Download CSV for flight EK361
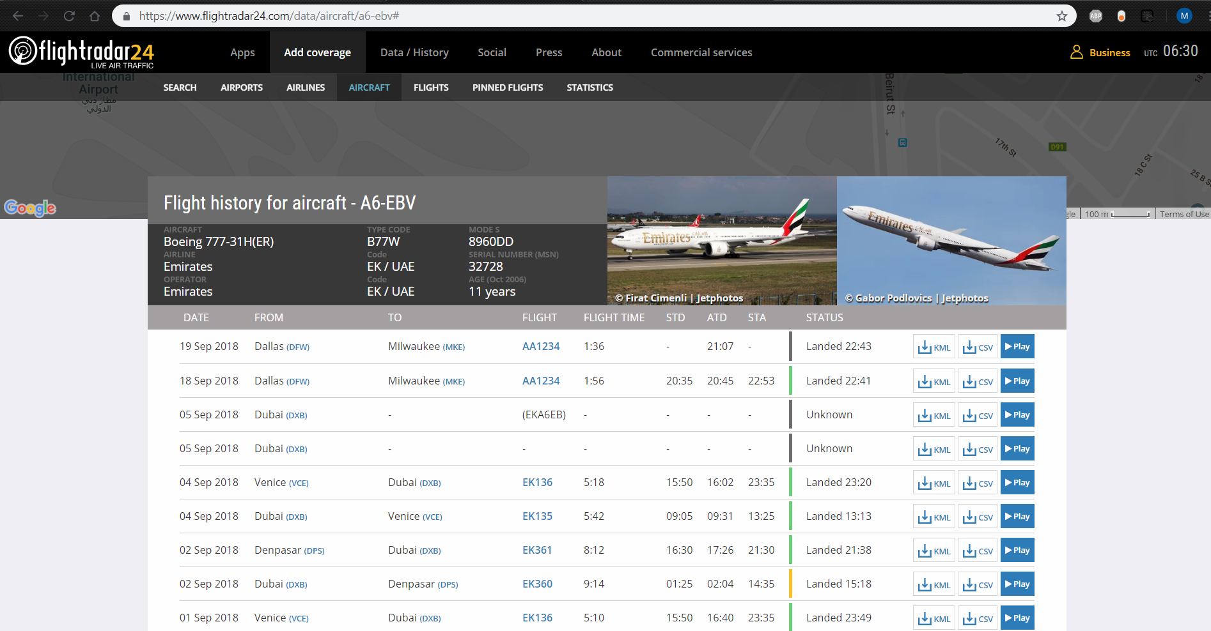Viewport: 1211px width, 631px height. 978,551
